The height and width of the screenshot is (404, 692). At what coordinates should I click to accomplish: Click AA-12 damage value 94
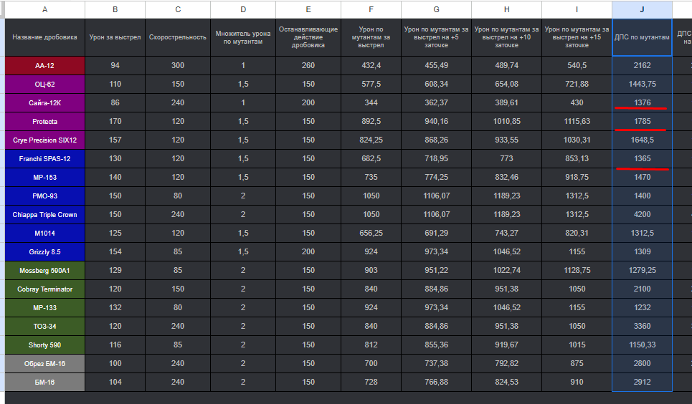tap(115, 65)
